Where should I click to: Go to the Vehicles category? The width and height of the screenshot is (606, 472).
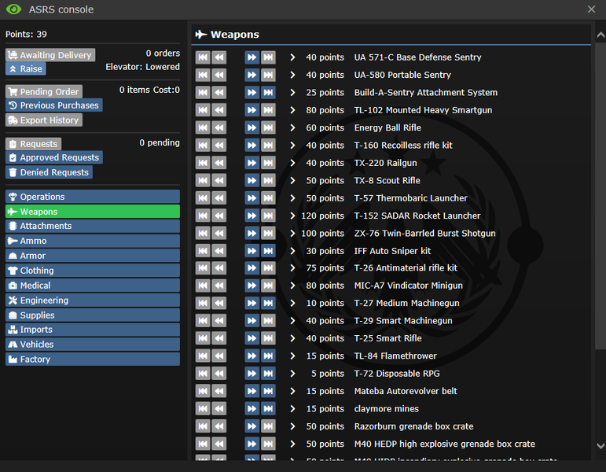click(x=93, y=345)
